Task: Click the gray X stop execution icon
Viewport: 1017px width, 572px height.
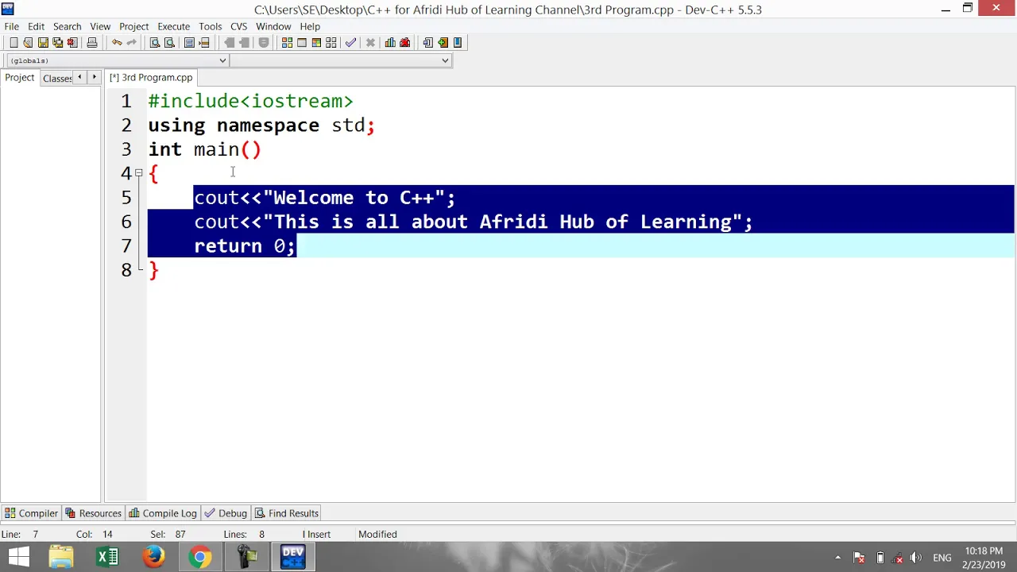Action: tap(369, 43)
